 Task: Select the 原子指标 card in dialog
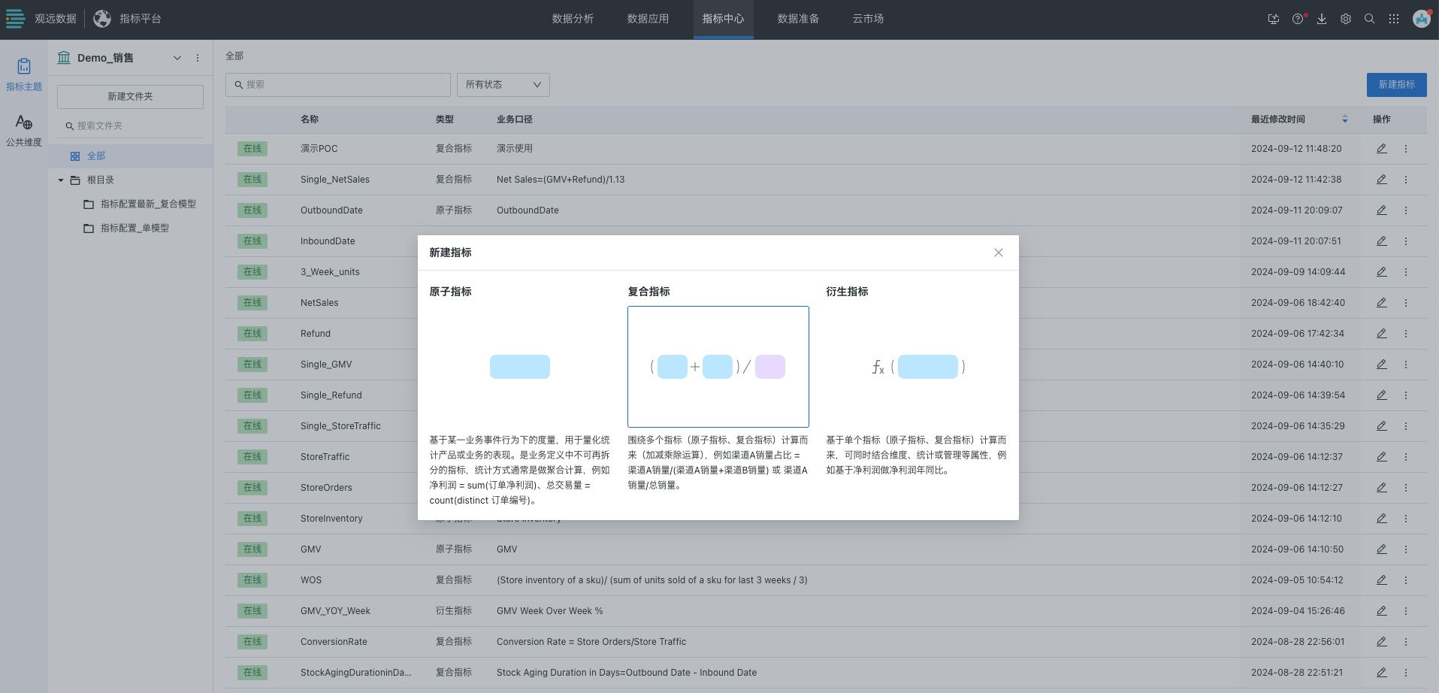click(x=519, y=367)
